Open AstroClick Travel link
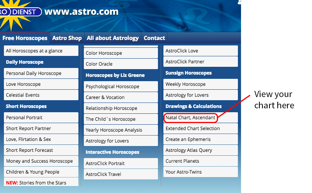The width and height of the screenshot is (312, 193). tap(121, 174)
